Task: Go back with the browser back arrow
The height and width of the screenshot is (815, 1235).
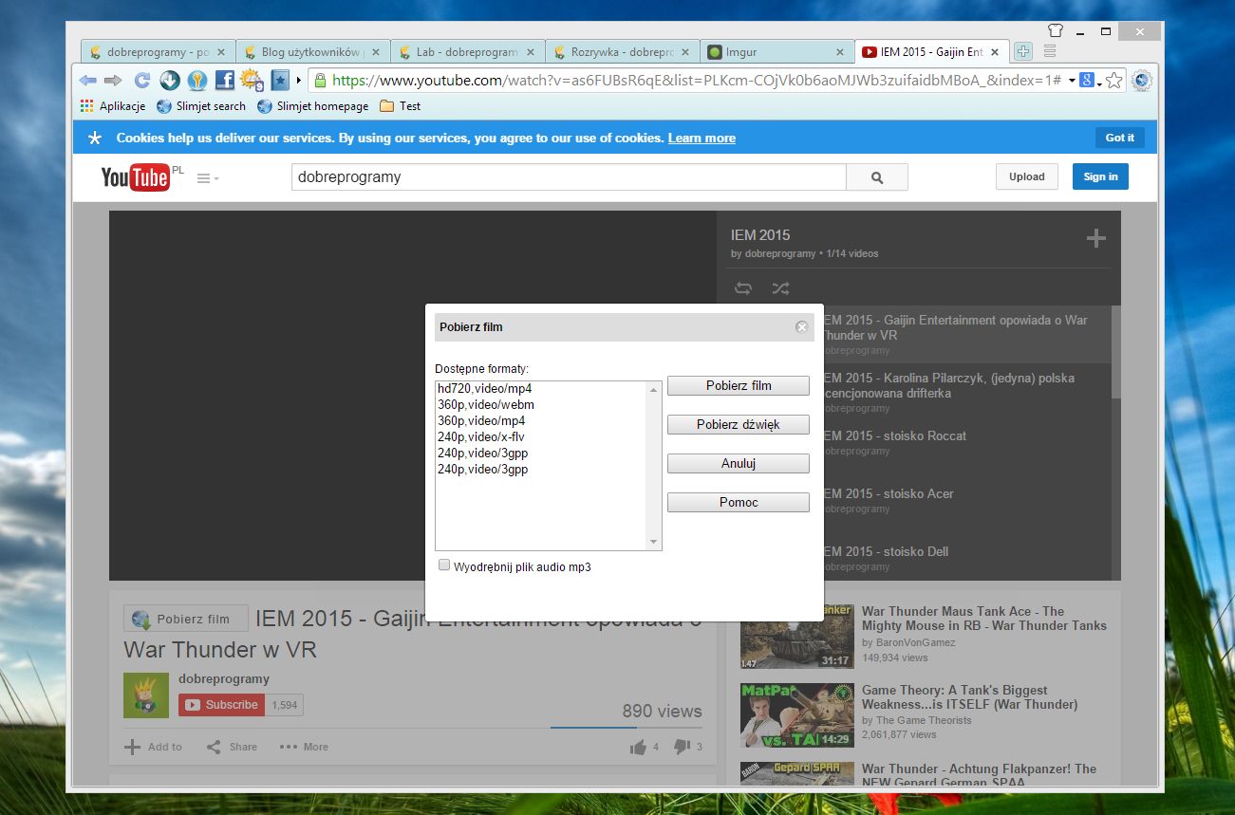Action: point(88,81)
